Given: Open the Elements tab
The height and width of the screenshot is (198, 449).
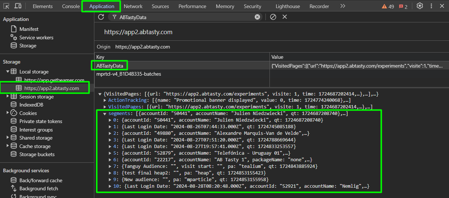Looking at the screenshot, I should (43, 6).
